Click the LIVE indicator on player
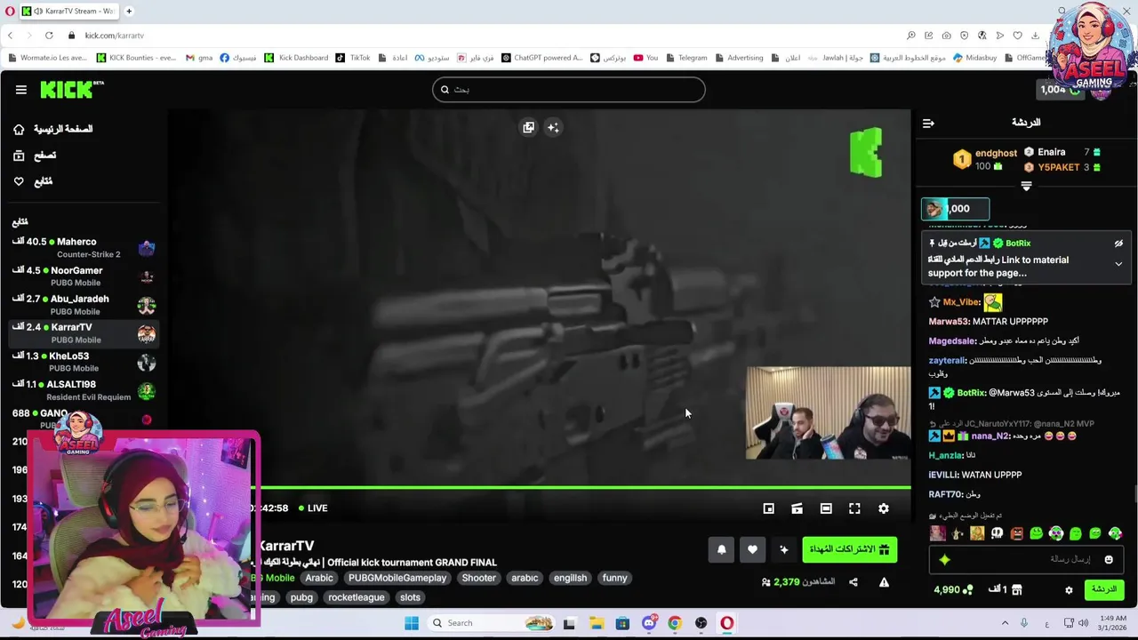Screen dimensions: 1138x640 (313, 508)
